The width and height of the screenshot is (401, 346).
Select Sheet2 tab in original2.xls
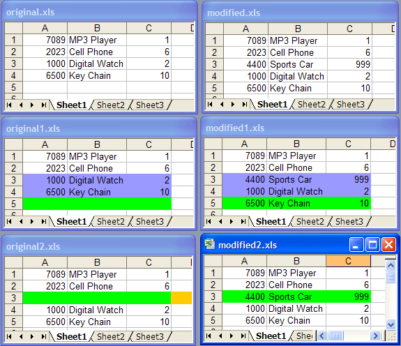[111, 336]
